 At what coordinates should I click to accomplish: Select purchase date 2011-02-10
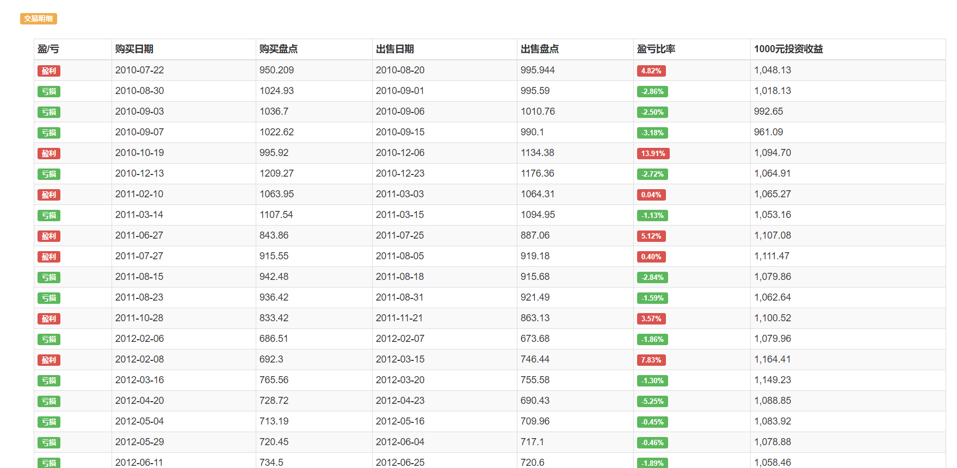tap(139, 194)
